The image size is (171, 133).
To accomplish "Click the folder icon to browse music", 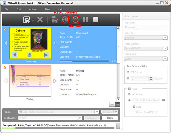I will tap(164, 100).
